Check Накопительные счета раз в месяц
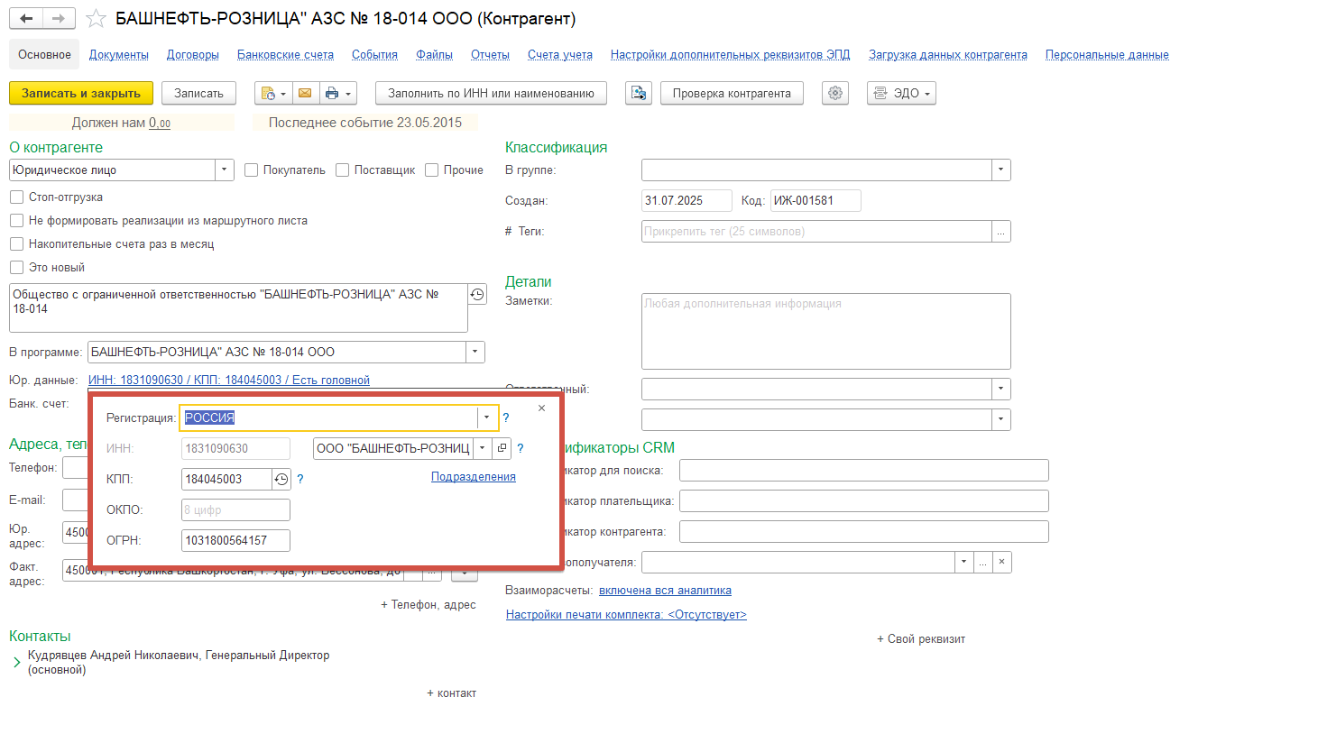This screenshot has height=743, width=1327. tap(16, 243)
